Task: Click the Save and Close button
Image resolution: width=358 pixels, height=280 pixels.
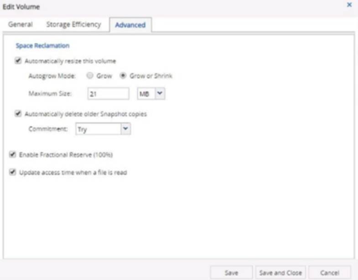Action: pos(280,272)
